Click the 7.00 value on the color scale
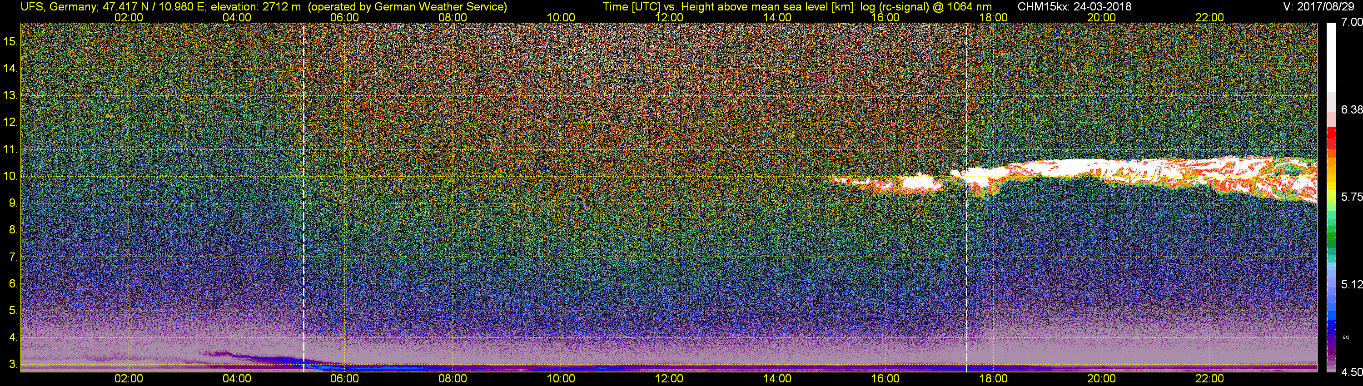This screenshot has width=1363, height=386. pos(1351,22)
